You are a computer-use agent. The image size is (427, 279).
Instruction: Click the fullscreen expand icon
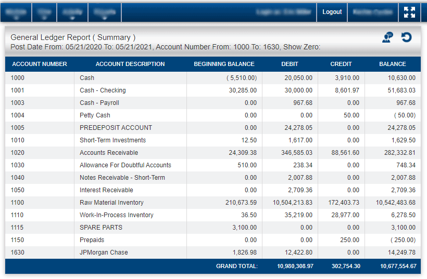pos(409,12)
